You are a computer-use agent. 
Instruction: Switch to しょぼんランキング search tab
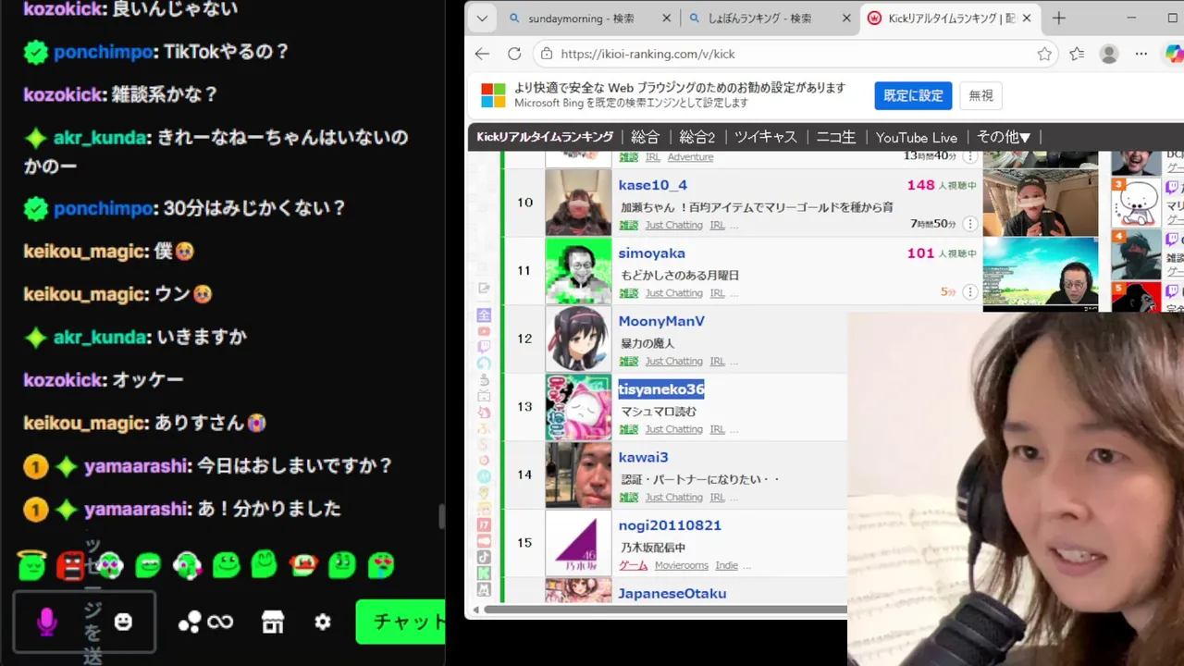click(x=770, y=18)
